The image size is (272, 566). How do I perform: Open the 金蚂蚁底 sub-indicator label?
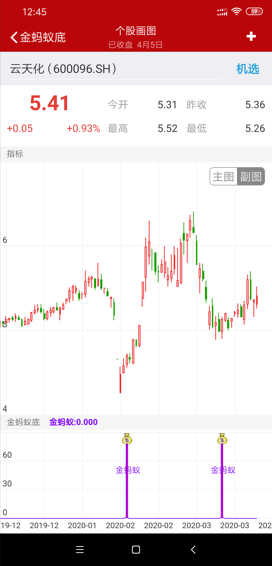(x=23, y=422)
